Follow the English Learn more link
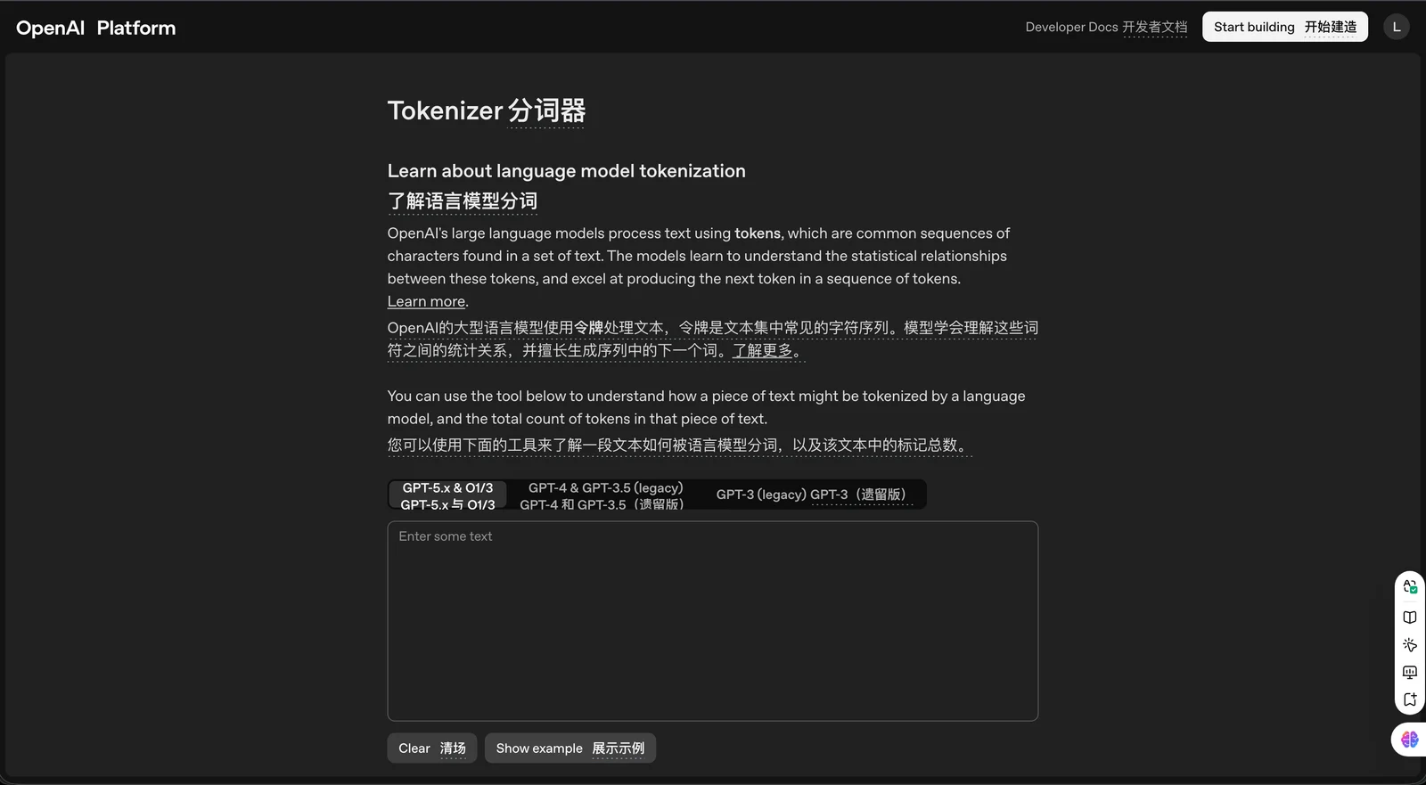Image resolution: width=1426 pixels, height=785 pixels. point(426,301)
